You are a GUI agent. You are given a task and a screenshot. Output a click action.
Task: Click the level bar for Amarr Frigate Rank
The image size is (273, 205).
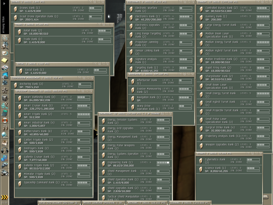[x=84, y=114]
